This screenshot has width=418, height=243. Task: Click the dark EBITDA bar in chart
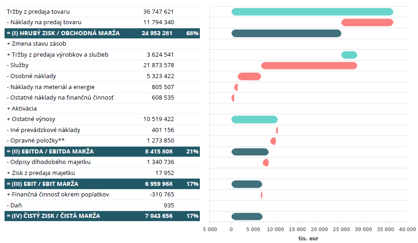click(250, 152)
